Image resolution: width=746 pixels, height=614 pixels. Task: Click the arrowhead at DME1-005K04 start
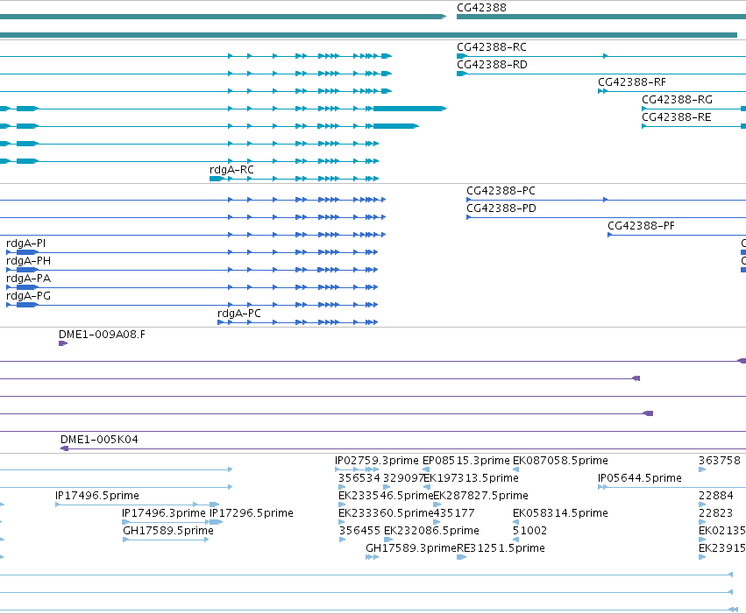pyautogui.click(x=64, y=448)
